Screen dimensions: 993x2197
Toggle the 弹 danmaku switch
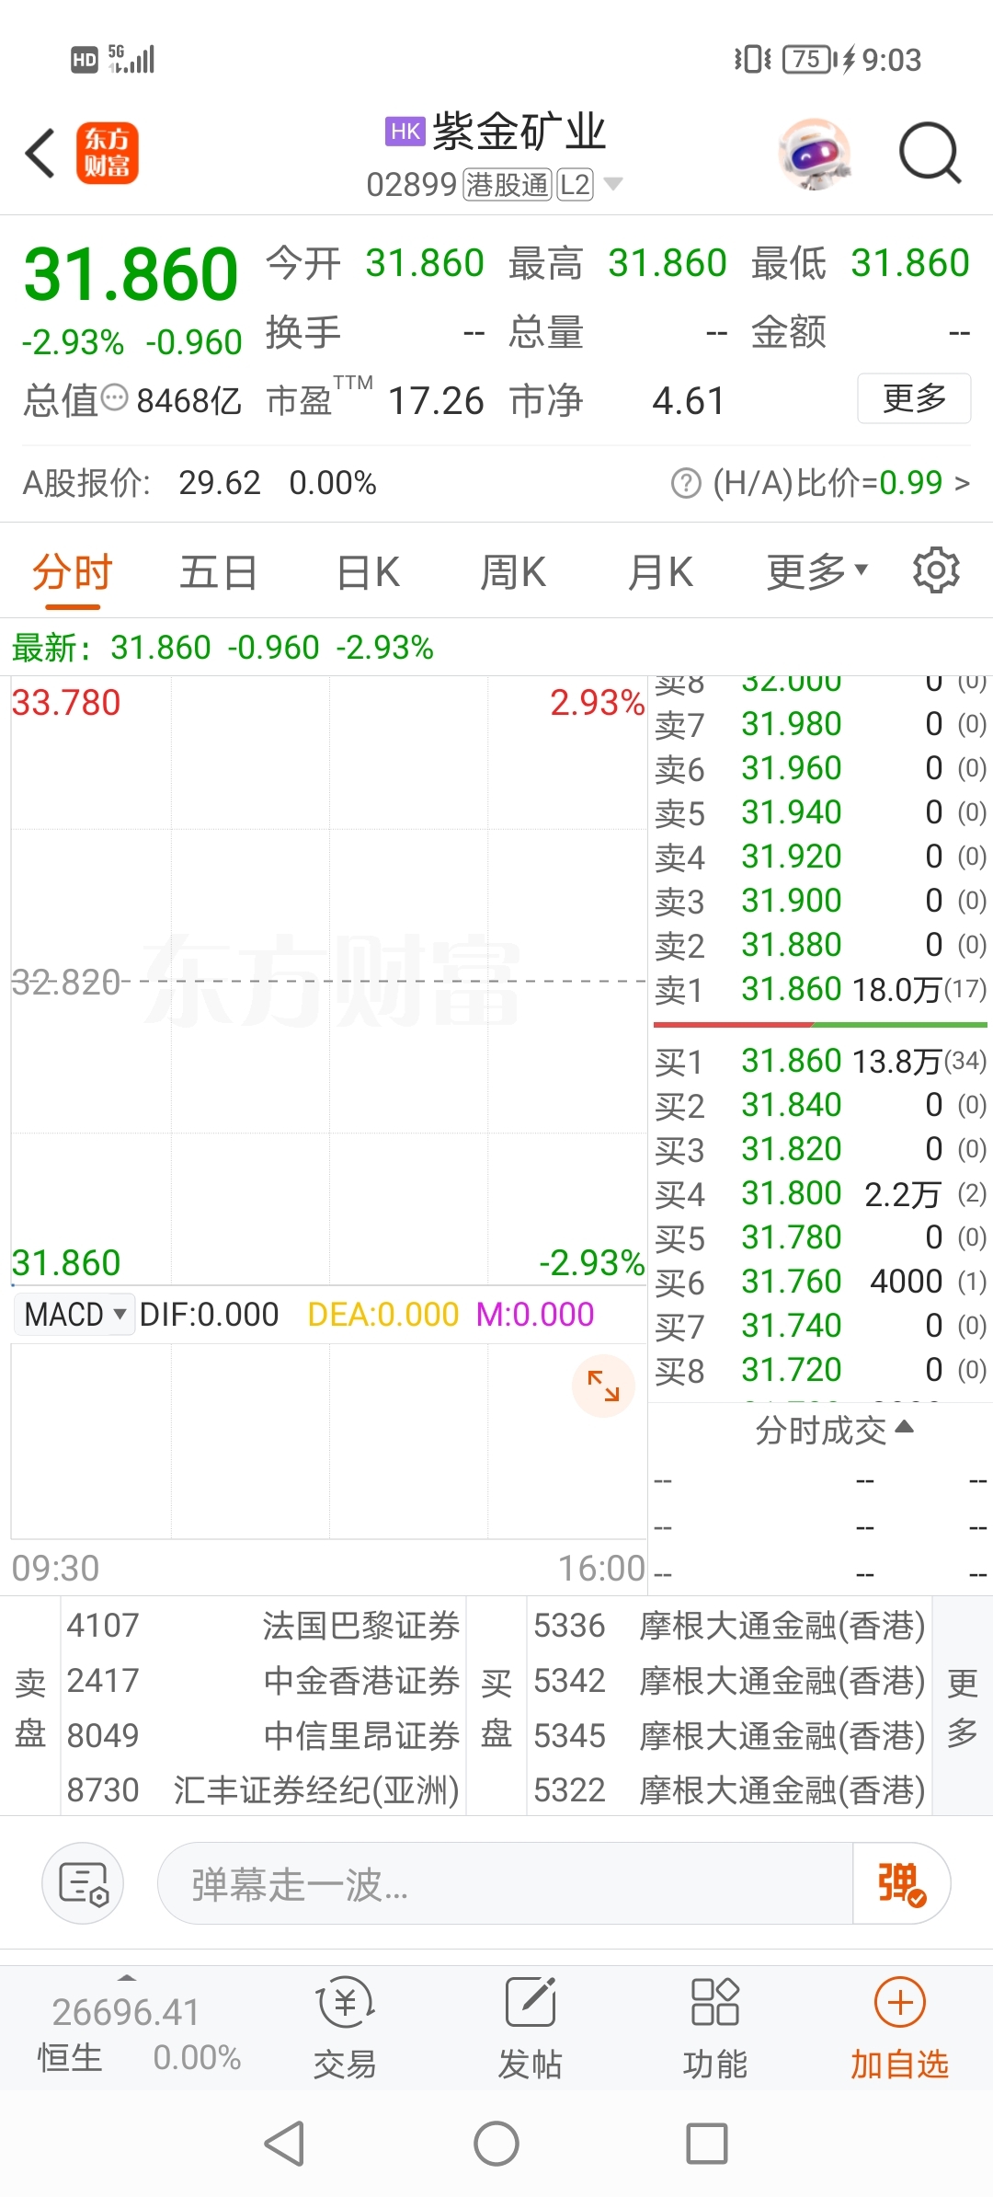click(x=901, y=1883)
